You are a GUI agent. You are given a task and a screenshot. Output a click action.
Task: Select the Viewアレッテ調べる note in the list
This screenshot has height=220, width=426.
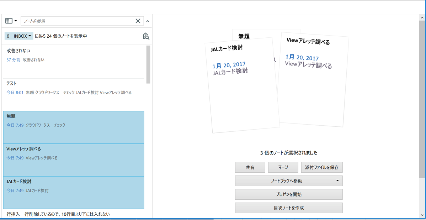coord(74,160)
